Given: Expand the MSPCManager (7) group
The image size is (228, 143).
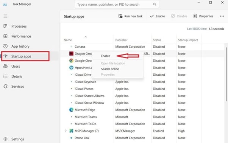Looking at the screenshot, I should tap(66, 131).
